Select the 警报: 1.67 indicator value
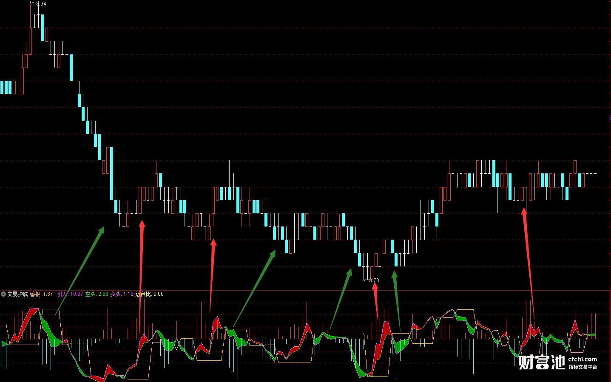Screen dimensions: 611x382 (x=41, y=294)
